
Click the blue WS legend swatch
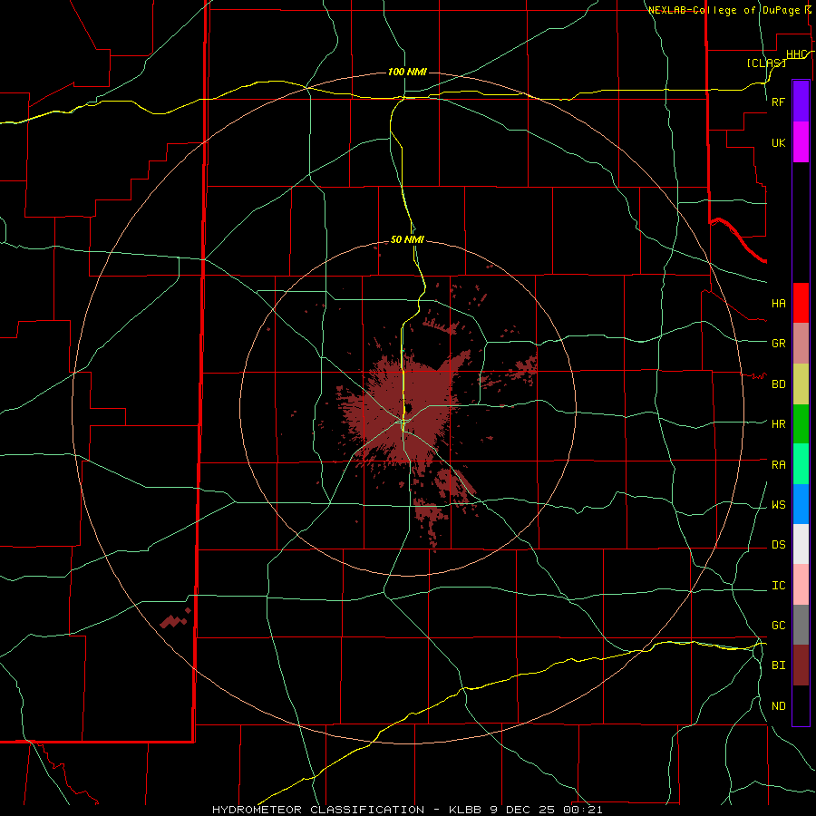tap(801, 504)
